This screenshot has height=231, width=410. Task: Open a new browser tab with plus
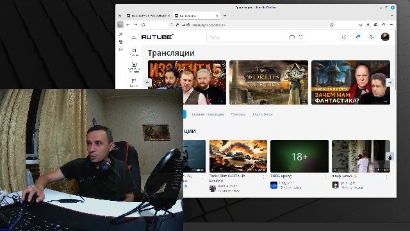tap(225, 15)
